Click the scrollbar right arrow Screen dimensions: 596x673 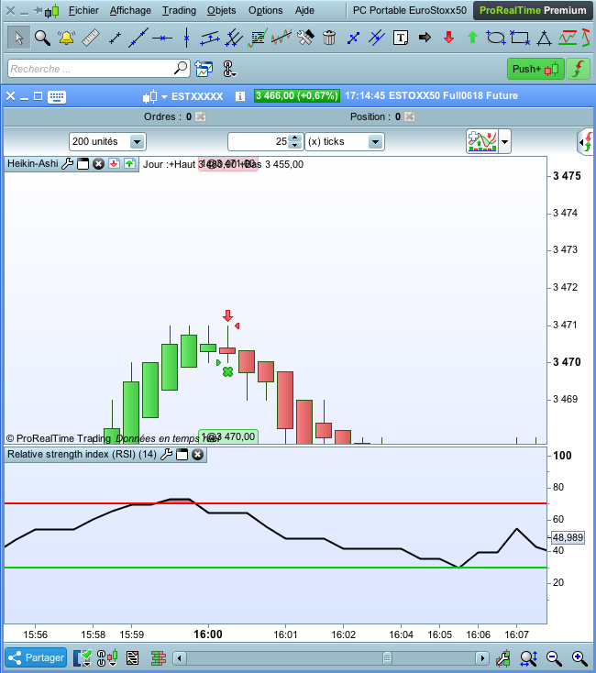pyautogui.click(x=482, y=658)
